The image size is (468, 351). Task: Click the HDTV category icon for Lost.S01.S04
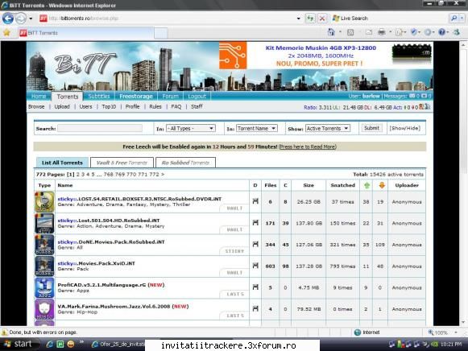point(44,223)
